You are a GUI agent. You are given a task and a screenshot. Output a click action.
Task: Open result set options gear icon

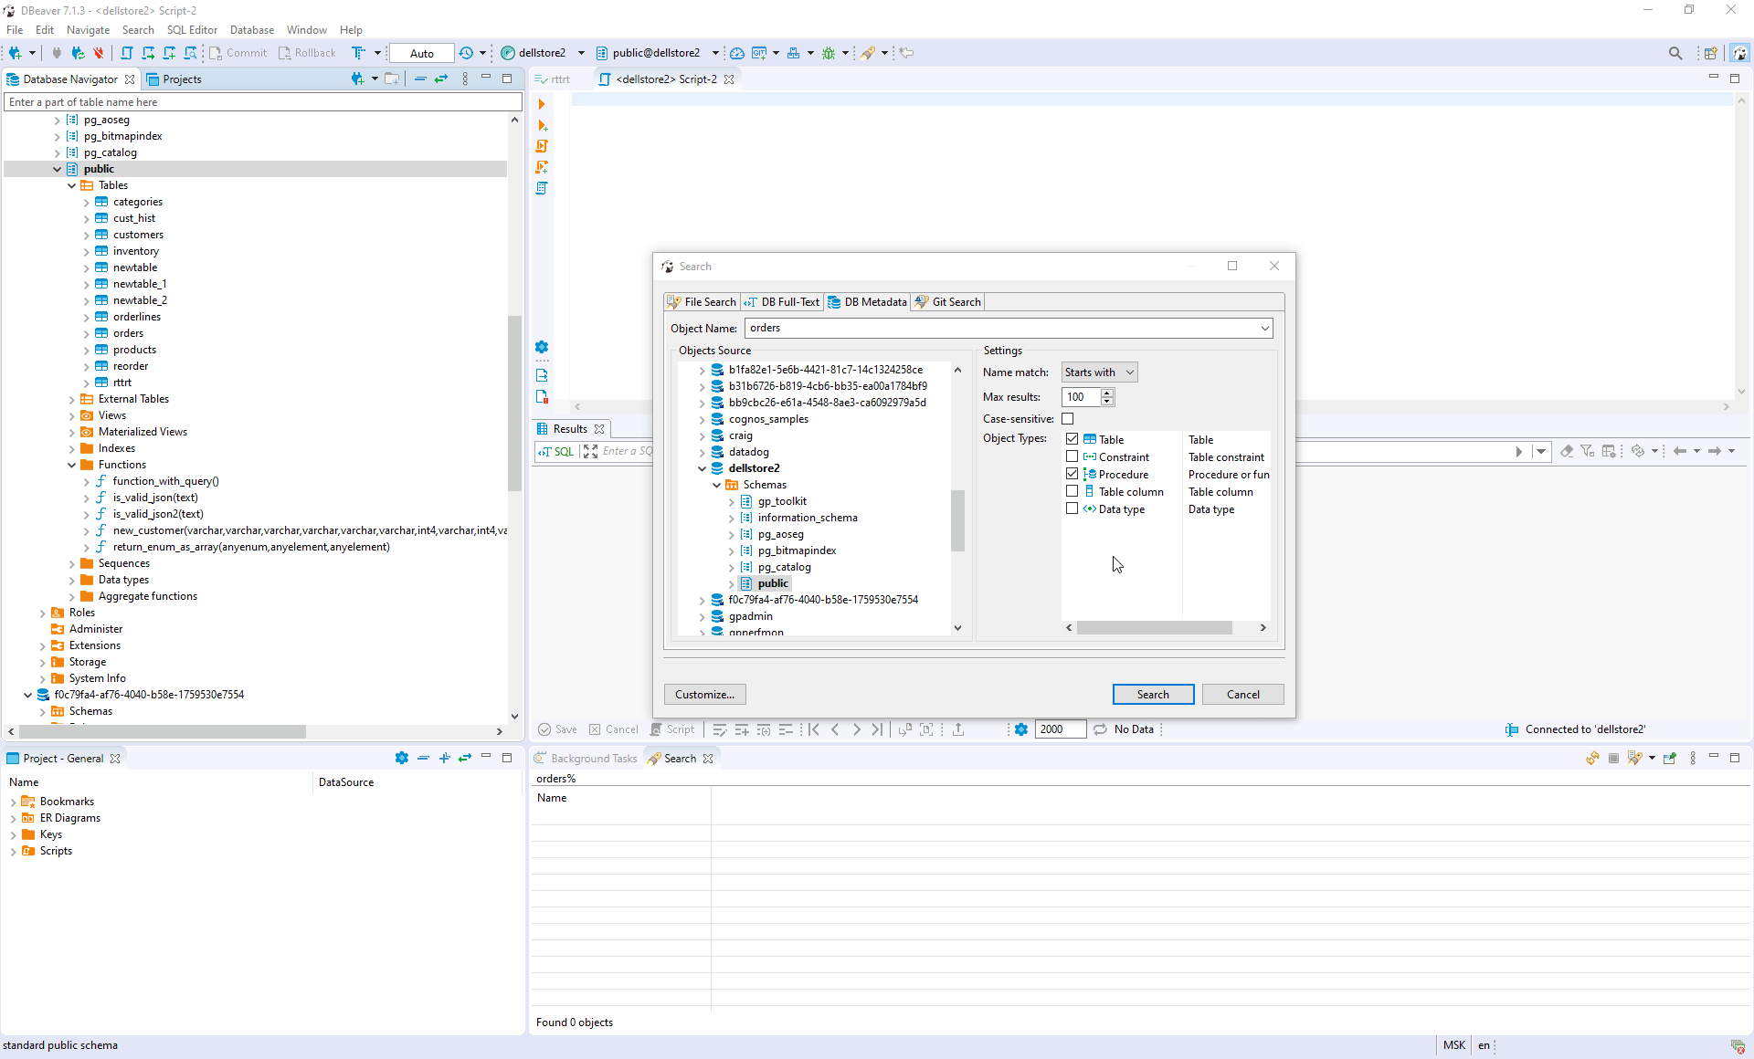tap(1020, 729)
